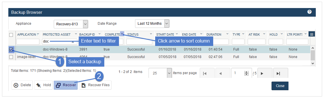
Task: Change items per page dropdown
Action: (x=160, y=73)
